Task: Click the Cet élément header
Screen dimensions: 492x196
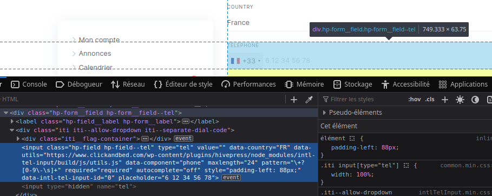Action: tap(339, 126)
